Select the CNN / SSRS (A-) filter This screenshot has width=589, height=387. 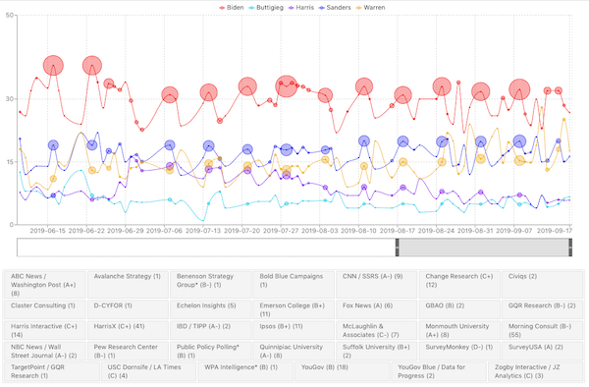(377, 285)
